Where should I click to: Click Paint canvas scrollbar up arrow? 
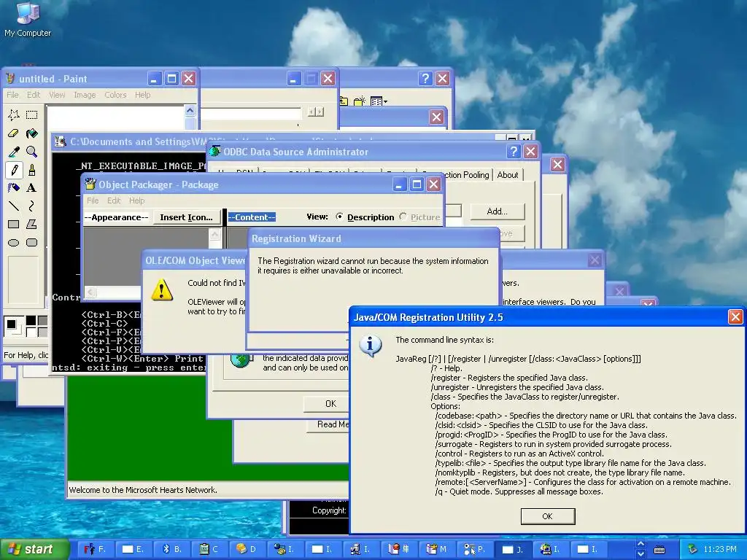(x=190, y=111)
